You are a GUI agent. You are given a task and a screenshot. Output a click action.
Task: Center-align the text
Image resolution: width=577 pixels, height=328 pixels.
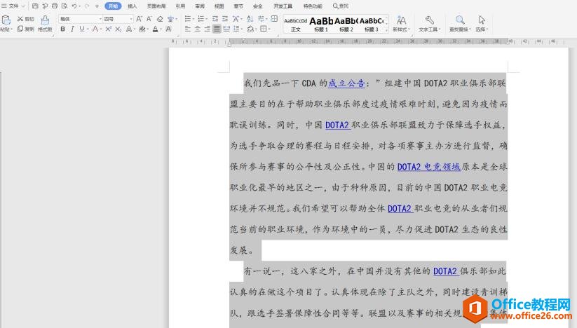[198, 29]
